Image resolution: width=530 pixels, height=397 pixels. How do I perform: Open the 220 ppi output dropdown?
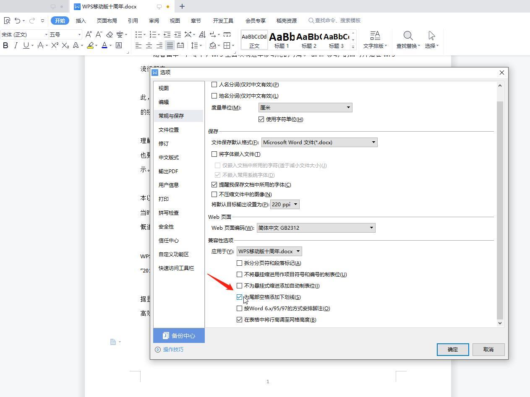click(x=285, y=204)
